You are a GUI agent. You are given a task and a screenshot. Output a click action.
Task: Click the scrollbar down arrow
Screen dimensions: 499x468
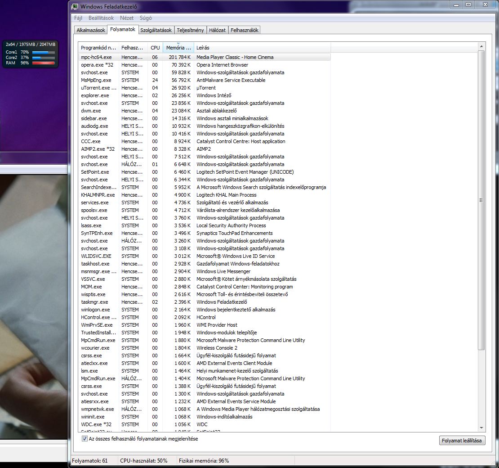coord(481,428)
